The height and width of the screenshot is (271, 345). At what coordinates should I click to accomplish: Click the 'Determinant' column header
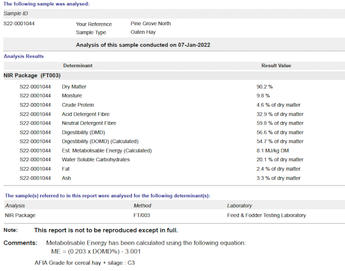pyautogui.click(x=78, y=65)
